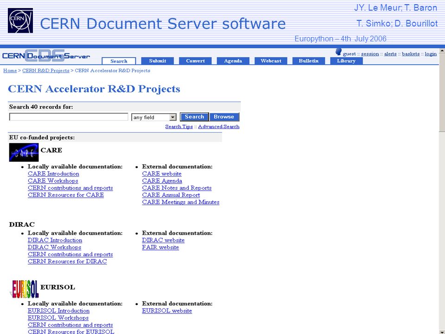The width and height of the screenshot is (445, 334).
Task: Open CARE Notes and Reports link
Action: pyautogui.click(x=177, y=188)
